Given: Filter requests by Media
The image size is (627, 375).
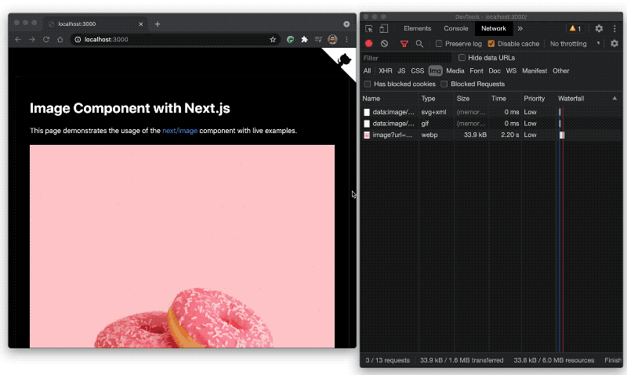Looking at the screenshot, I should coord(455,70).
